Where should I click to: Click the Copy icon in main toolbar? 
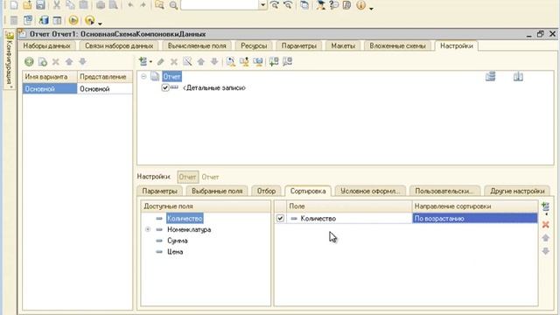pyautogui.click(x=70, y=5)
